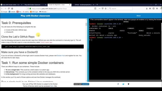The image size is (162, 91).
Task: Share on Facebook icon
Action: 118,84
